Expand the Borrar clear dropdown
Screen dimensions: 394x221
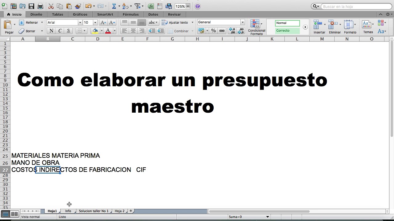(42, 31)
